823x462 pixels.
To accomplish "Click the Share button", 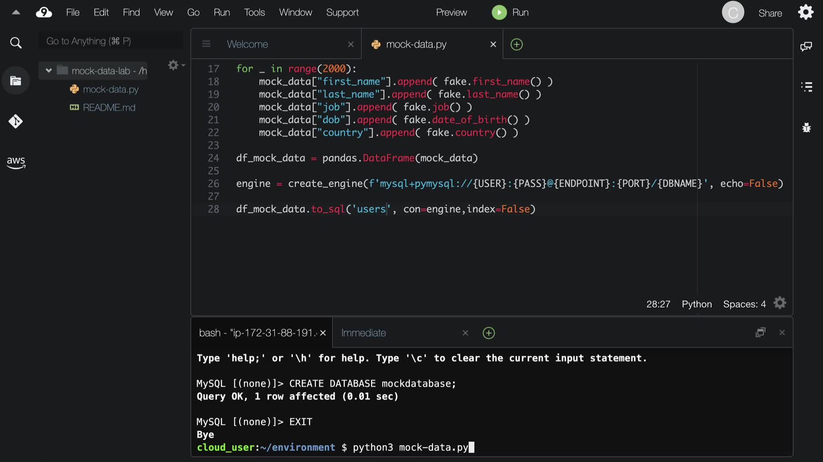I will click(770, 13).
